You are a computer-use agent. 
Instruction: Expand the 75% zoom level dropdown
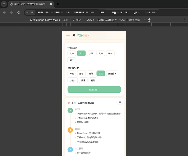90,20
